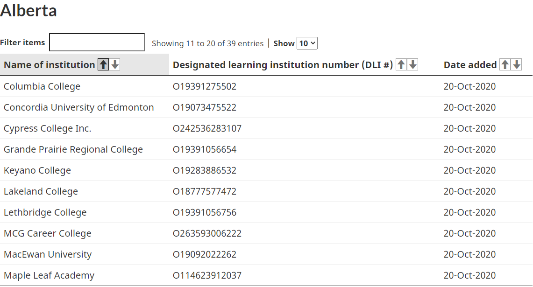Select DLI number O114623912037
533x287 pixels.
207,275
